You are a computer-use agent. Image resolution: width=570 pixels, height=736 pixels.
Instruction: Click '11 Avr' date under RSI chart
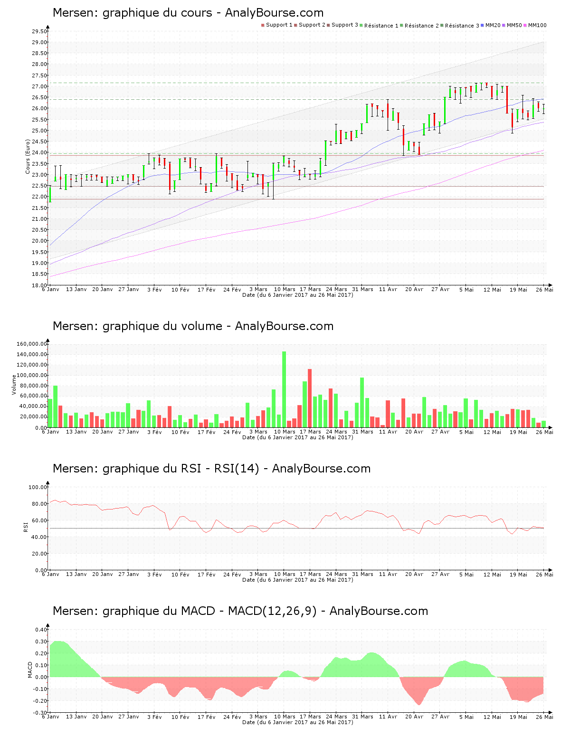click(388, 574)
